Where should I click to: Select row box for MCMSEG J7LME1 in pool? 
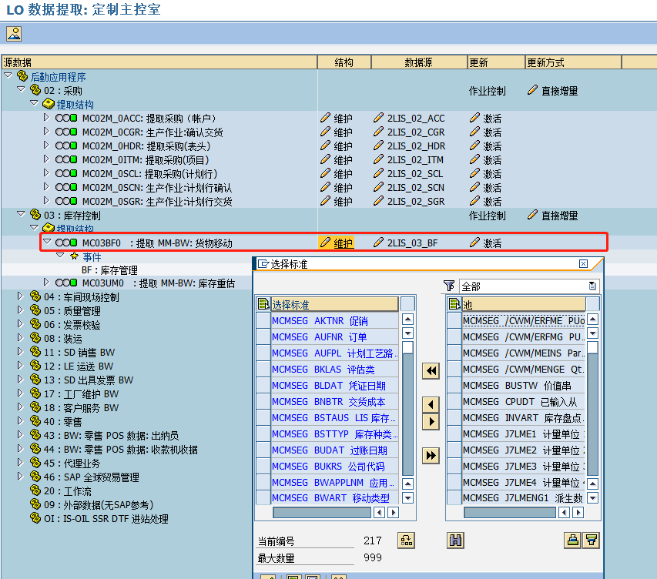coord(454,434)
